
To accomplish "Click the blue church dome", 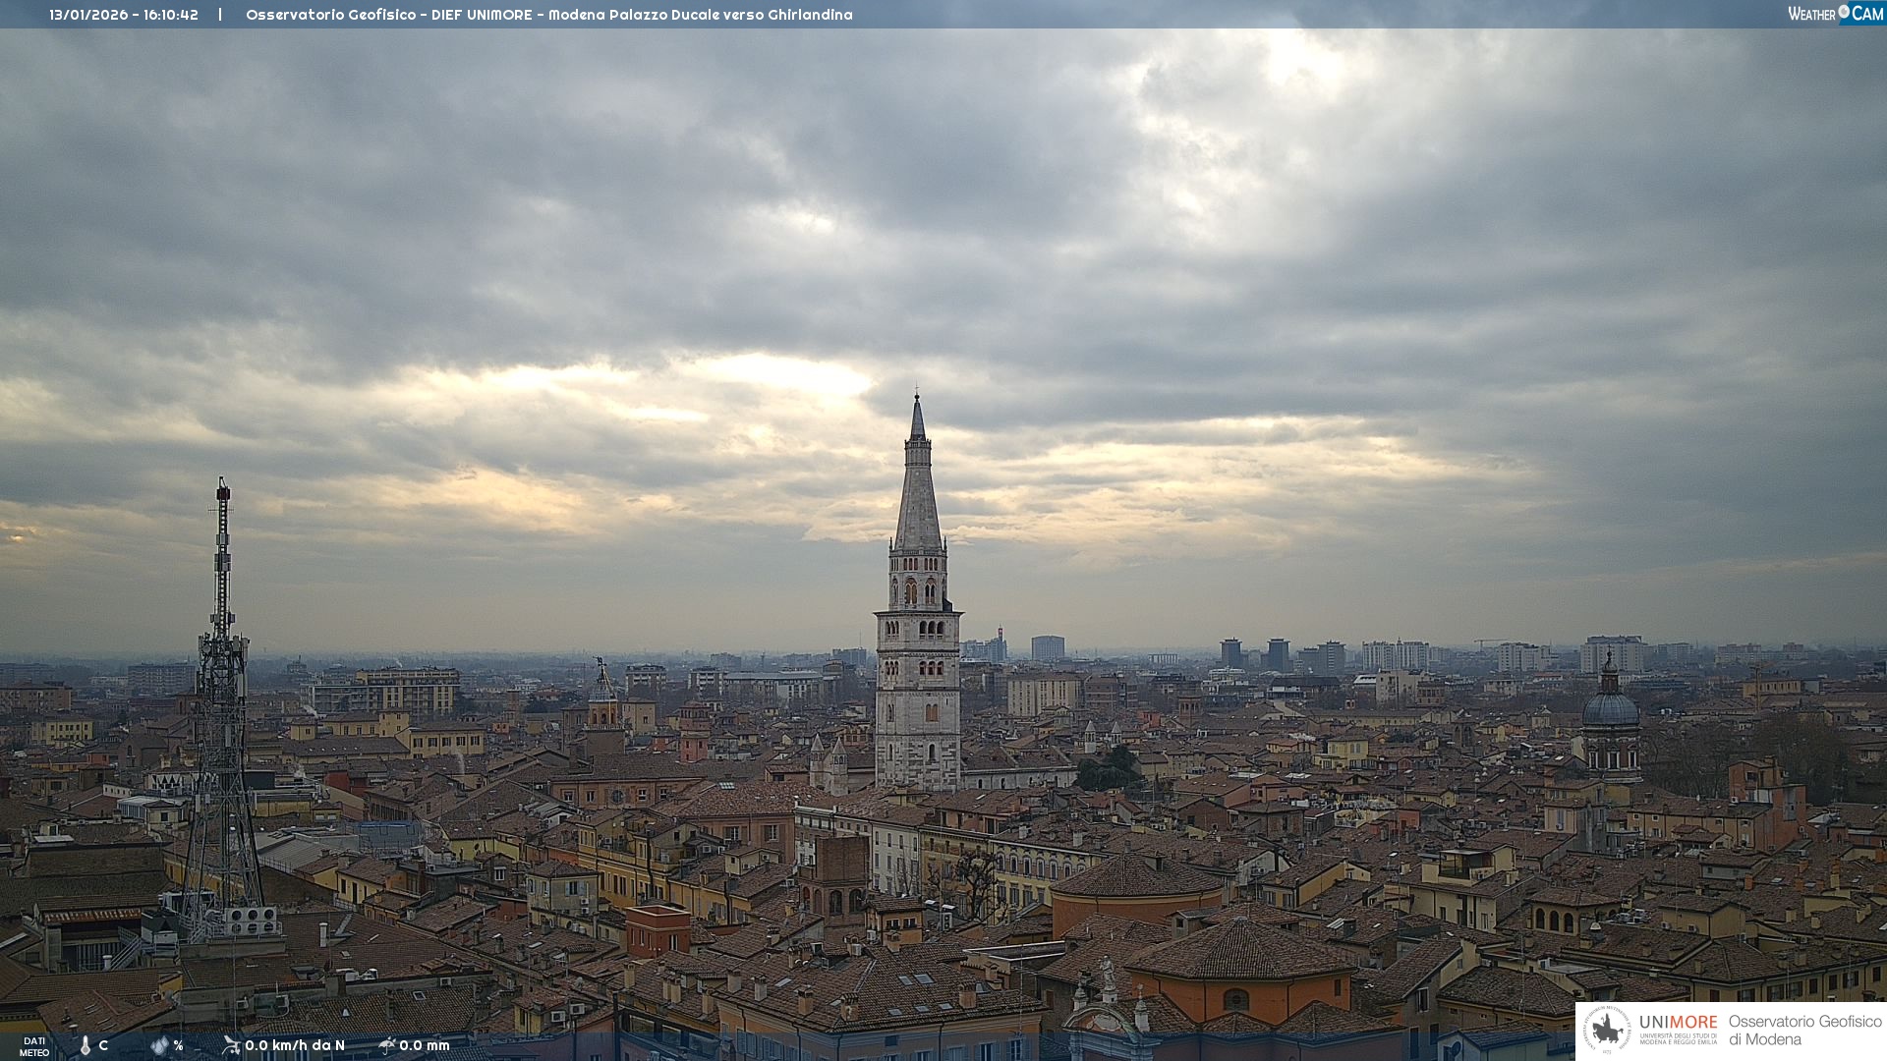I will click(x=1610, y=707).
